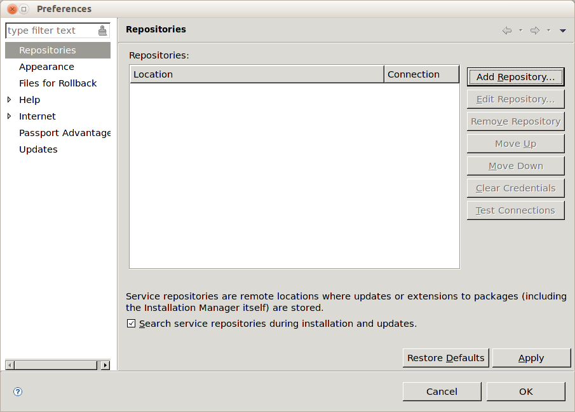Select Appearance in the preferences list
The image size is (575, 412).
(46, 67)
